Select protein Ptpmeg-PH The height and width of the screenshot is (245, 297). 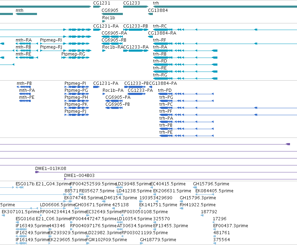pyautogui.click(x=77, y=101)
